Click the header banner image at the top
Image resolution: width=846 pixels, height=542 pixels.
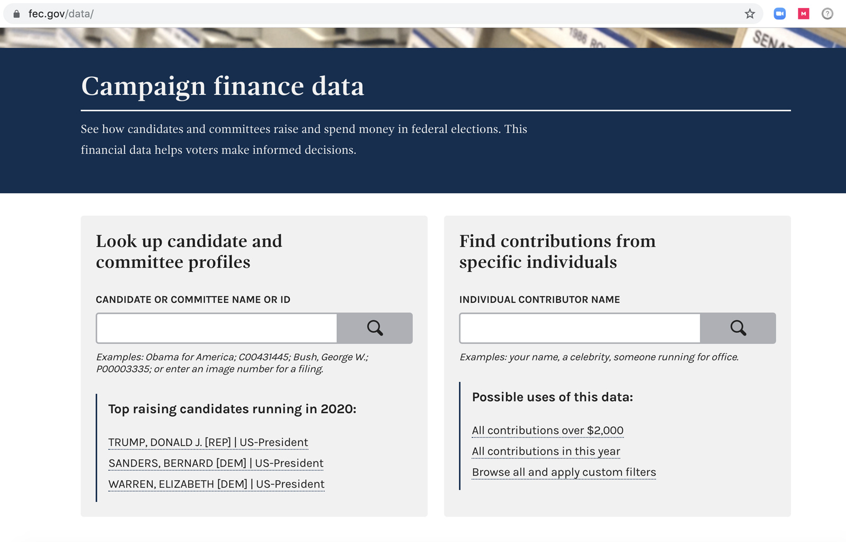tap(423, 35)
